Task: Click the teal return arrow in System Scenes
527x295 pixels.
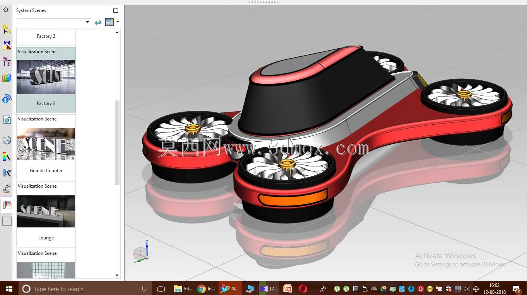Action: point(98,22)
